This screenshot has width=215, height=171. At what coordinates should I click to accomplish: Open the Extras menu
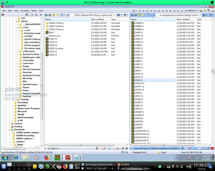coord(34,11)
